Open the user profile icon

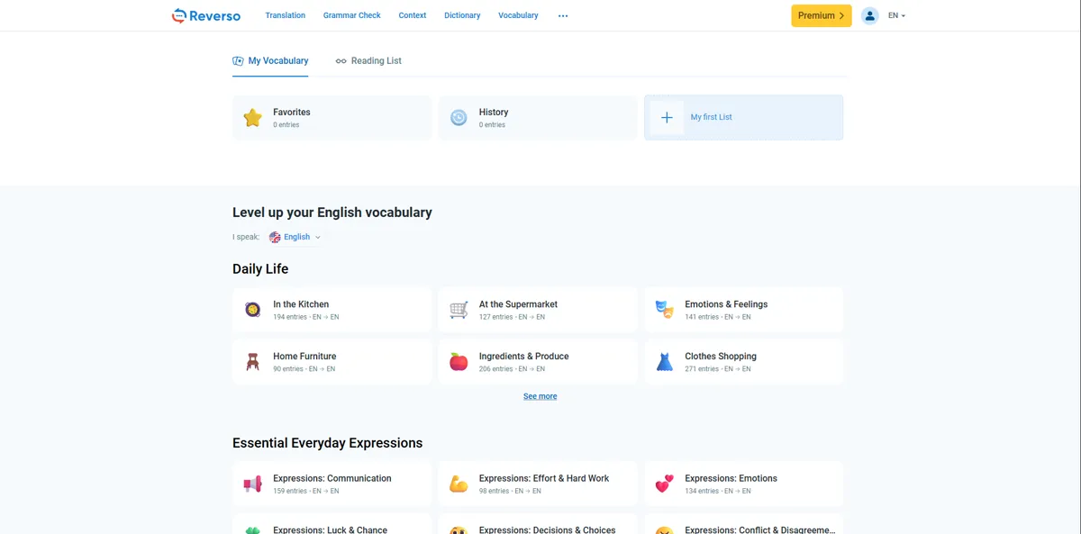click(x=869, y=15)
